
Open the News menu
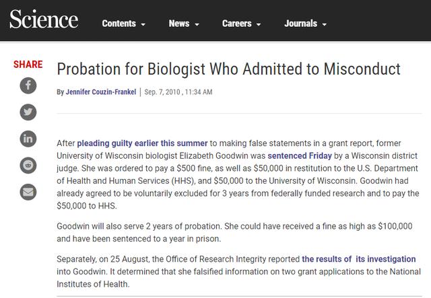point(179,24)
